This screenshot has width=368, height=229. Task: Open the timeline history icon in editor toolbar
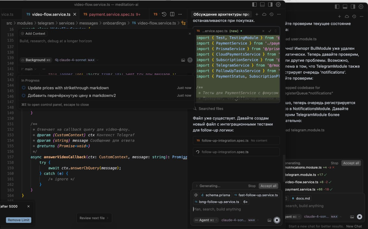point(164,14)
